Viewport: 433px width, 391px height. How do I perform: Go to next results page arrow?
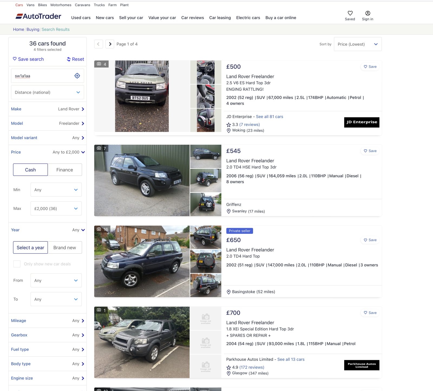(110, 44)
